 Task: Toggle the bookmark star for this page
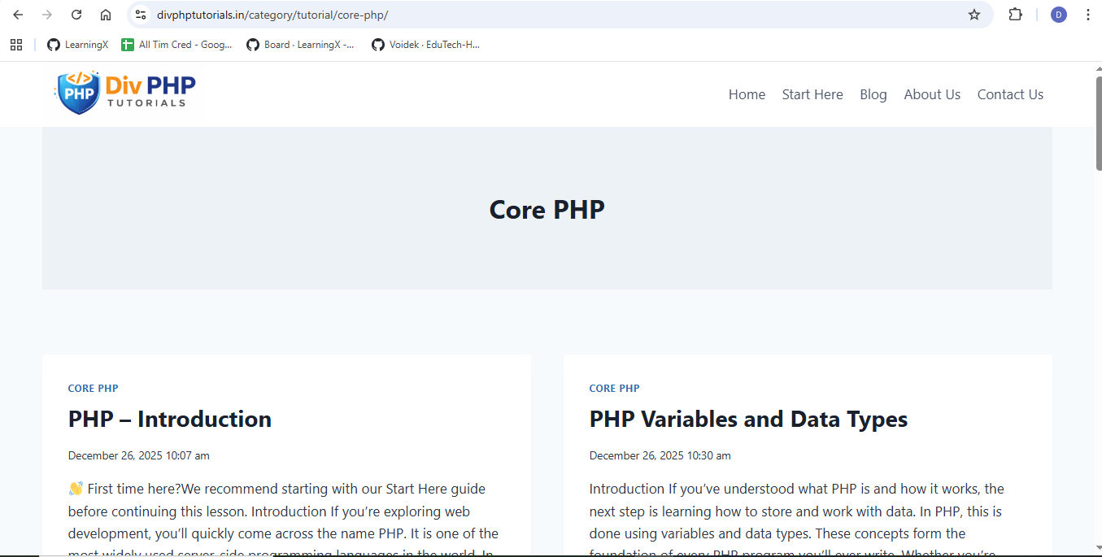coord(974,14)
